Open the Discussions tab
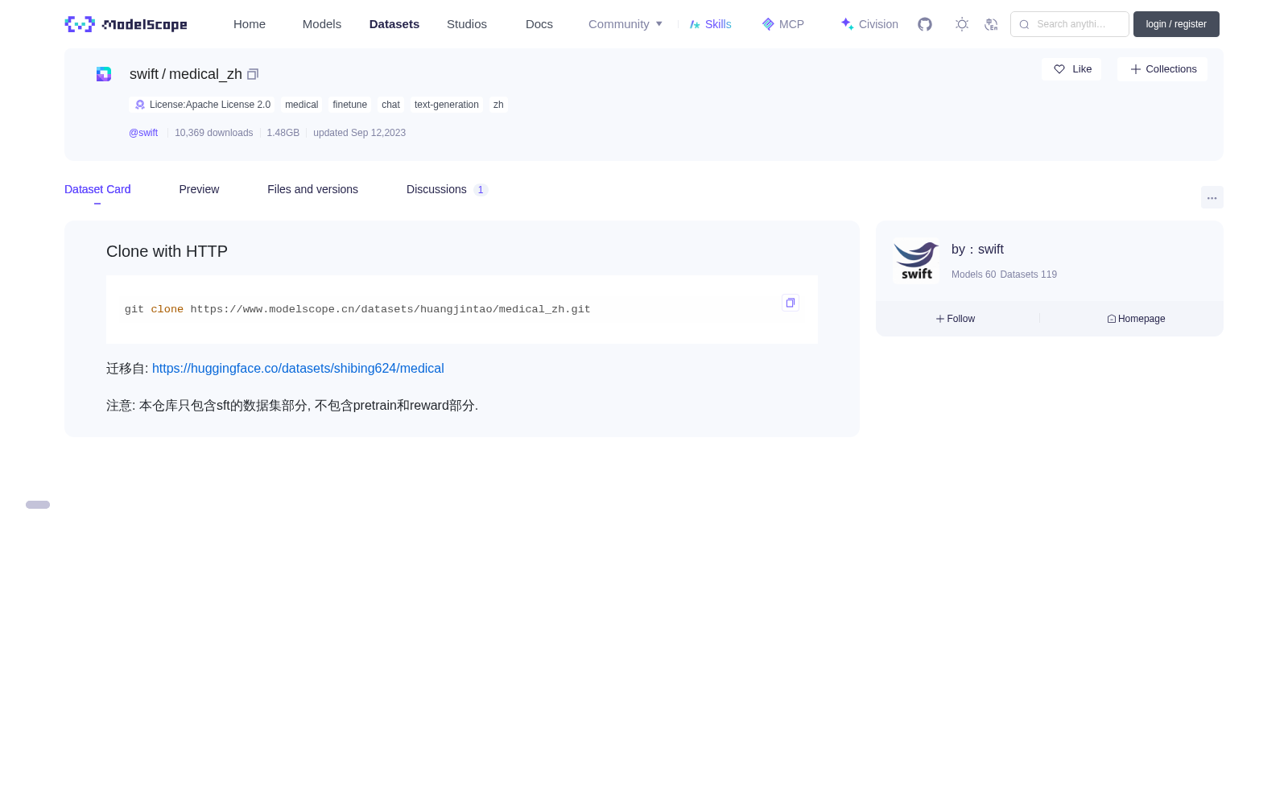This screenshot has width=1288, height=805. point(447,189)
